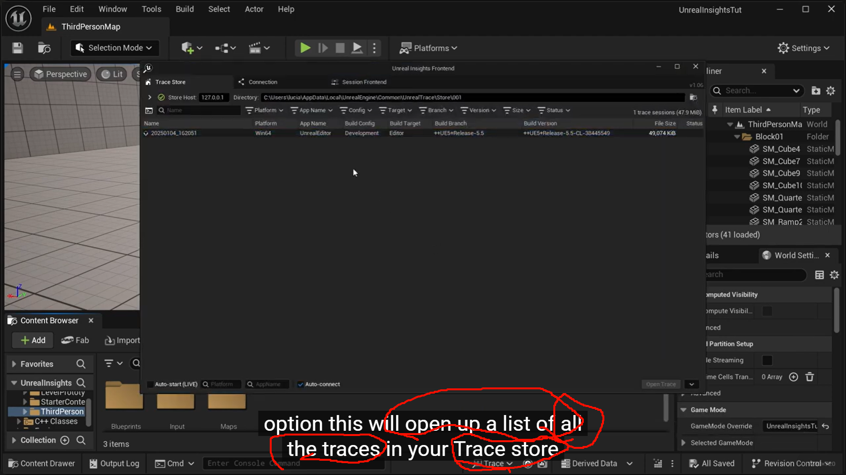Viewport: 846px width, 475px height.
Task: Click the Import button in Content Browser
Action: tap(122, 340)
